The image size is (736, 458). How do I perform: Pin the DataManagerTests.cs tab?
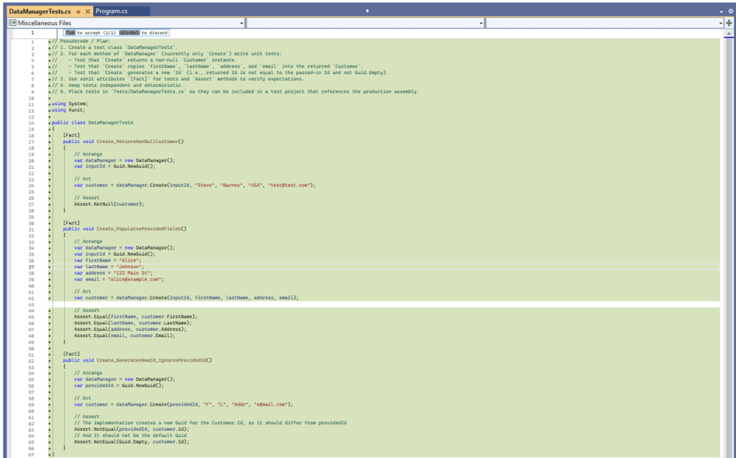click(77, 12)
